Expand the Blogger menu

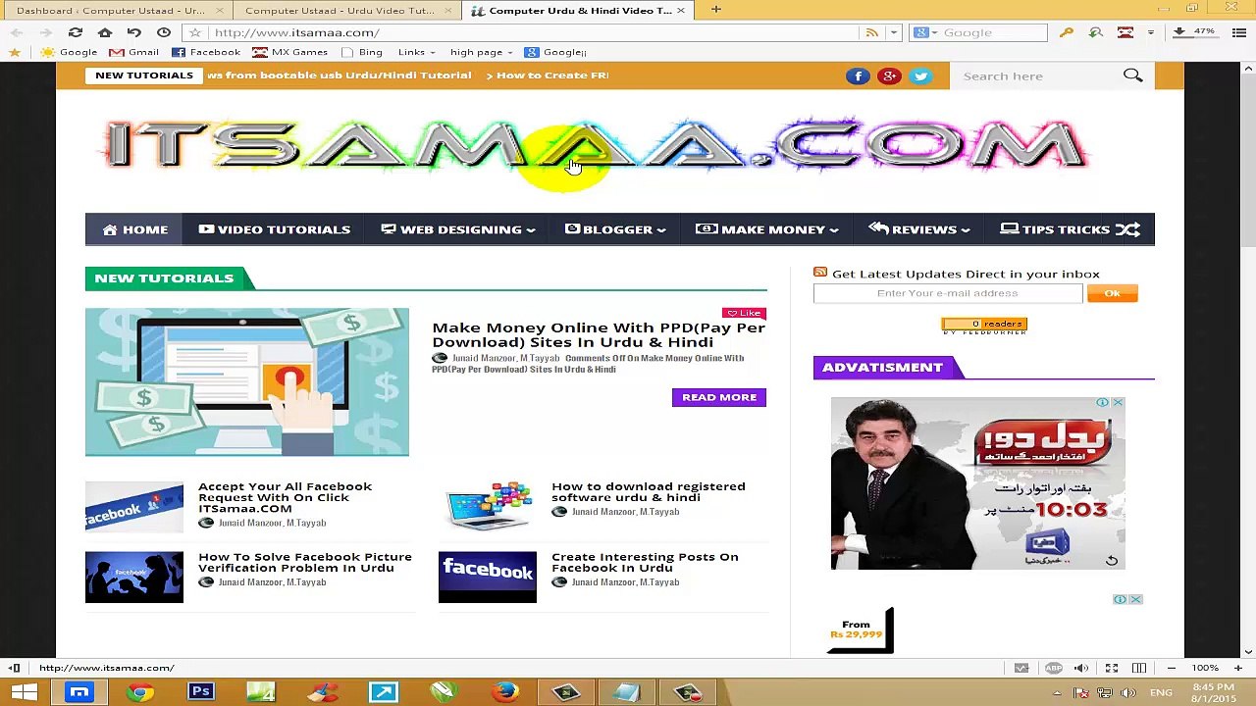(615, 229)
